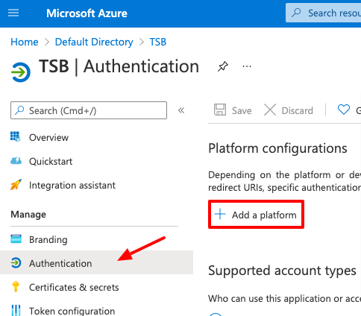Click the Platform configurations heading
This screenshot has width=361, height=316.
(277, 148)
